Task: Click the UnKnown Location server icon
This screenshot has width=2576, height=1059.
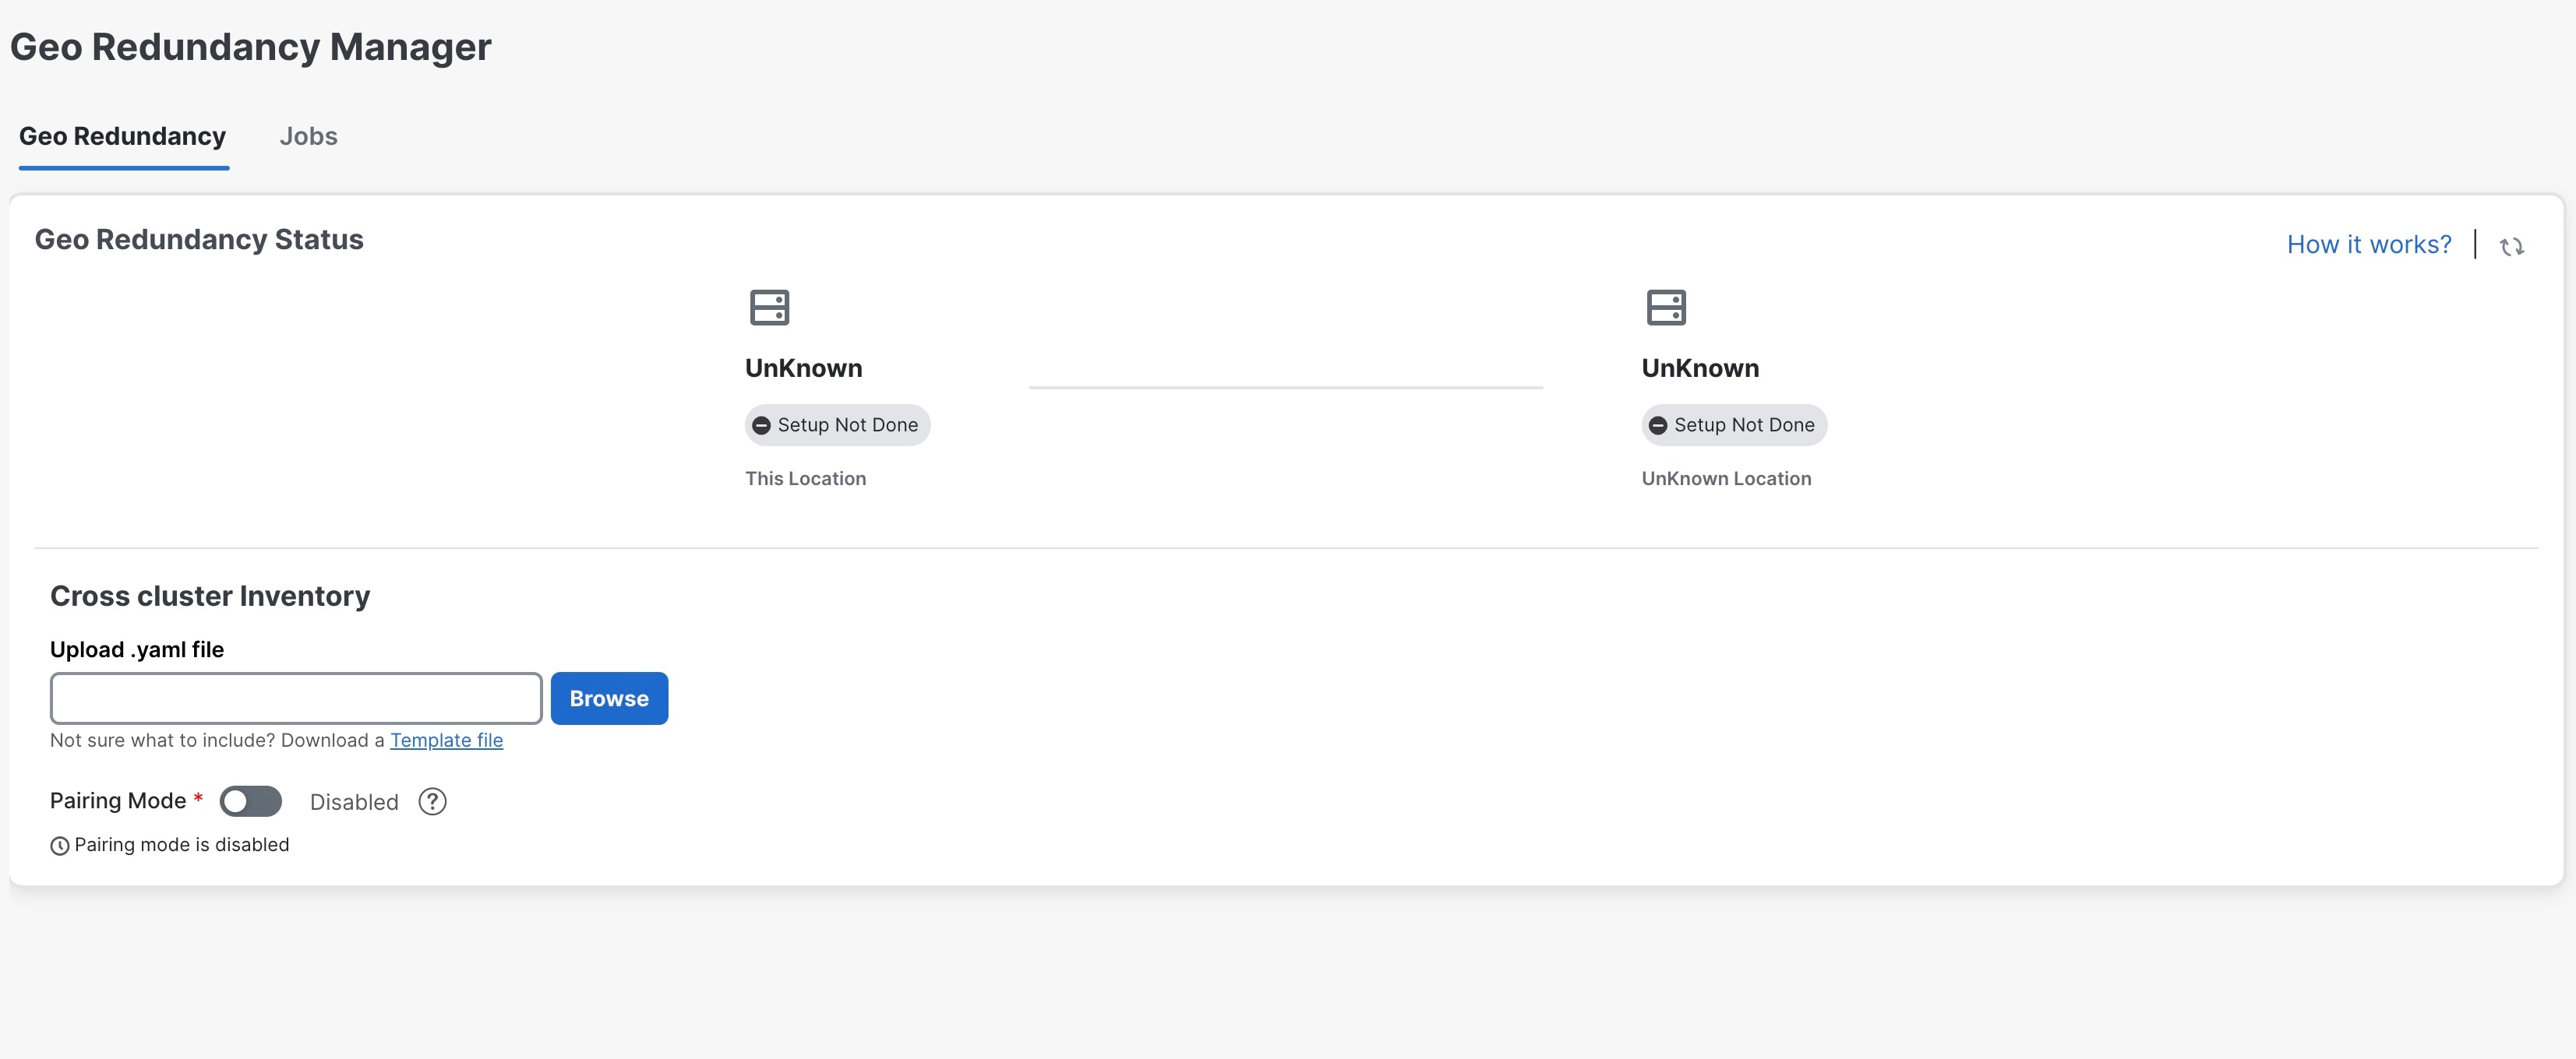Action: [x=1665, y=307]
